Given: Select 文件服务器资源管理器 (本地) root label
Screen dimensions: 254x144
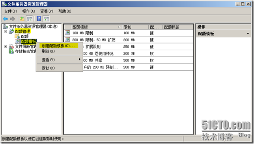Looking at the screenshot, I should click(34, 26).
